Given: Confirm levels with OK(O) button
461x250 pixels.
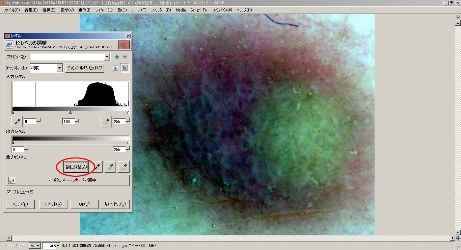Looking at the screenshot, I should [x=84, y=204].
